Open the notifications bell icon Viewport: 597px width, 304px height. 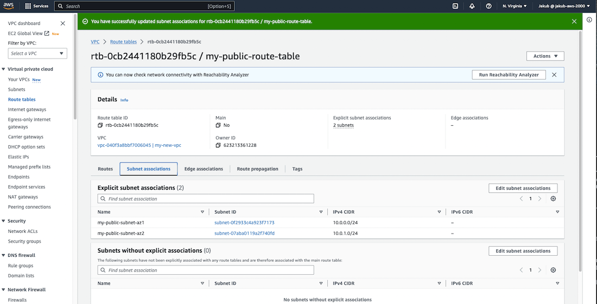point(472,6)
